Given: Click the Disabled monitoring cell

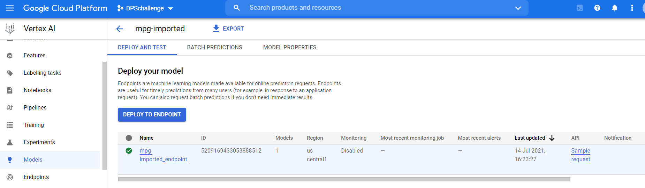Looking at the screenshot, I should (x=352, y=150).
